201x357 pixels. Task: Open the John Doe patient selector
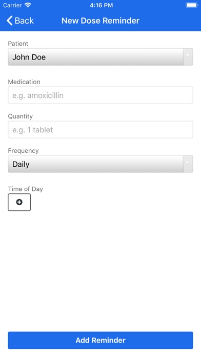(x=100, y=57)
